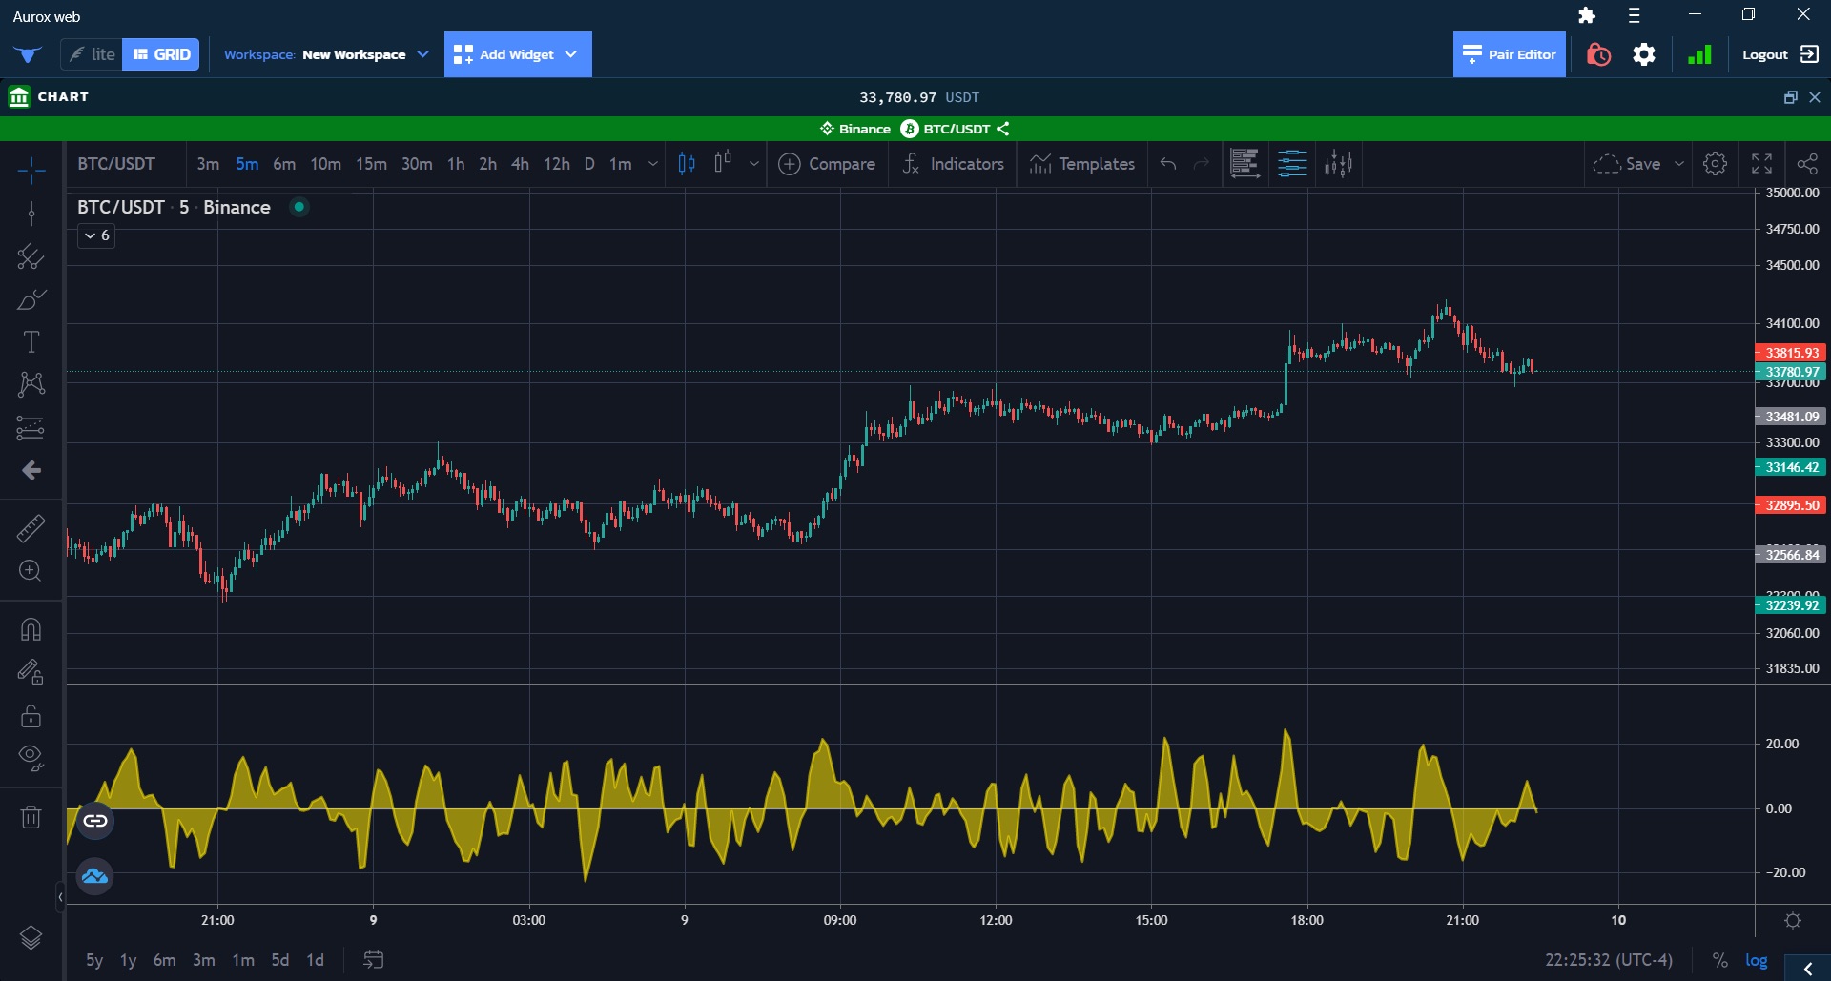Enable Magnet mode in the drawing sidebar
Screen dimensions: 1831x981
[x=31, y=629]
